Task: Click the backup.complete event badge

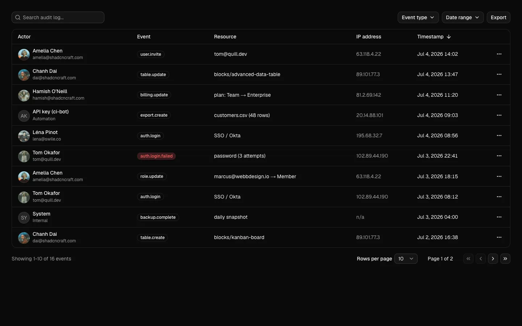Action: coord(158,217)
